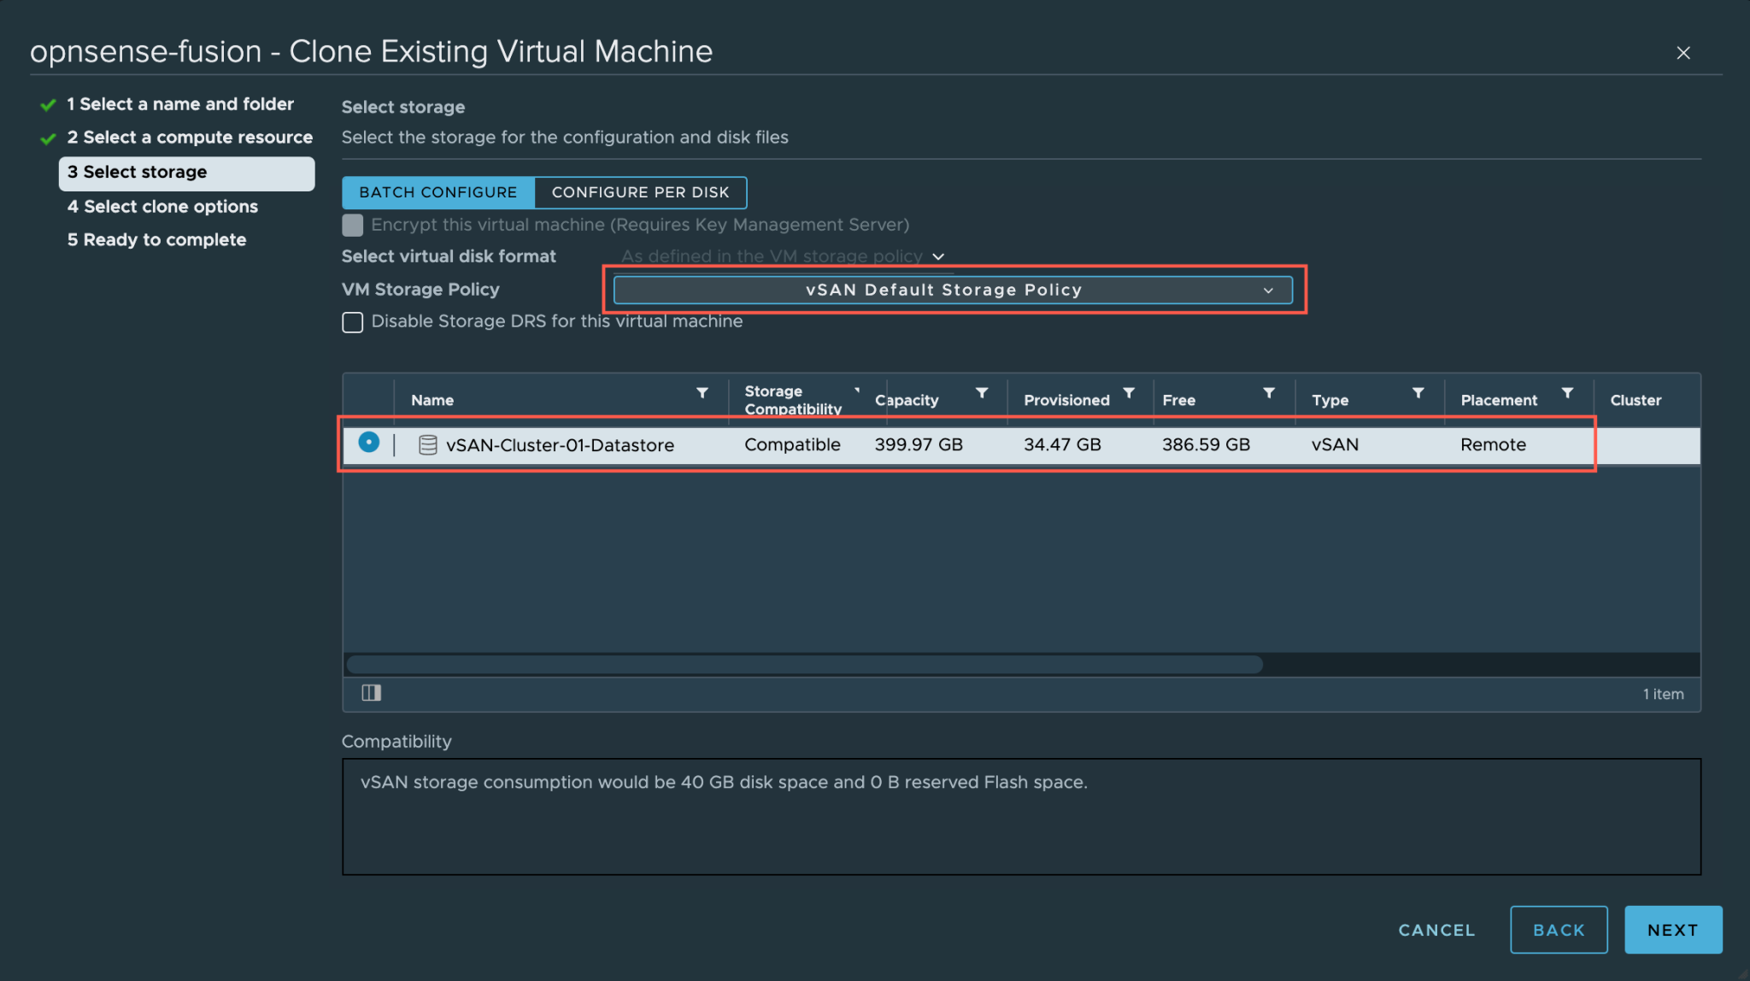Sort by the Type column header
The height and width of the screenshot is (981, 1750).
[1330, 400]
